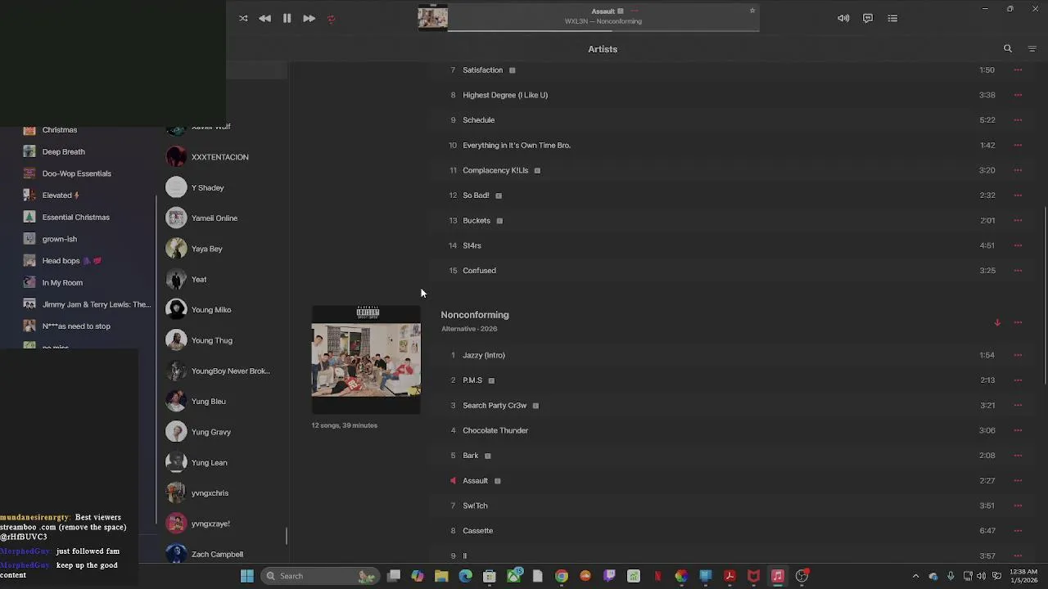1048x589 pixels.
Task: Select Young Thug in artists list
Action: click(212, 340)
